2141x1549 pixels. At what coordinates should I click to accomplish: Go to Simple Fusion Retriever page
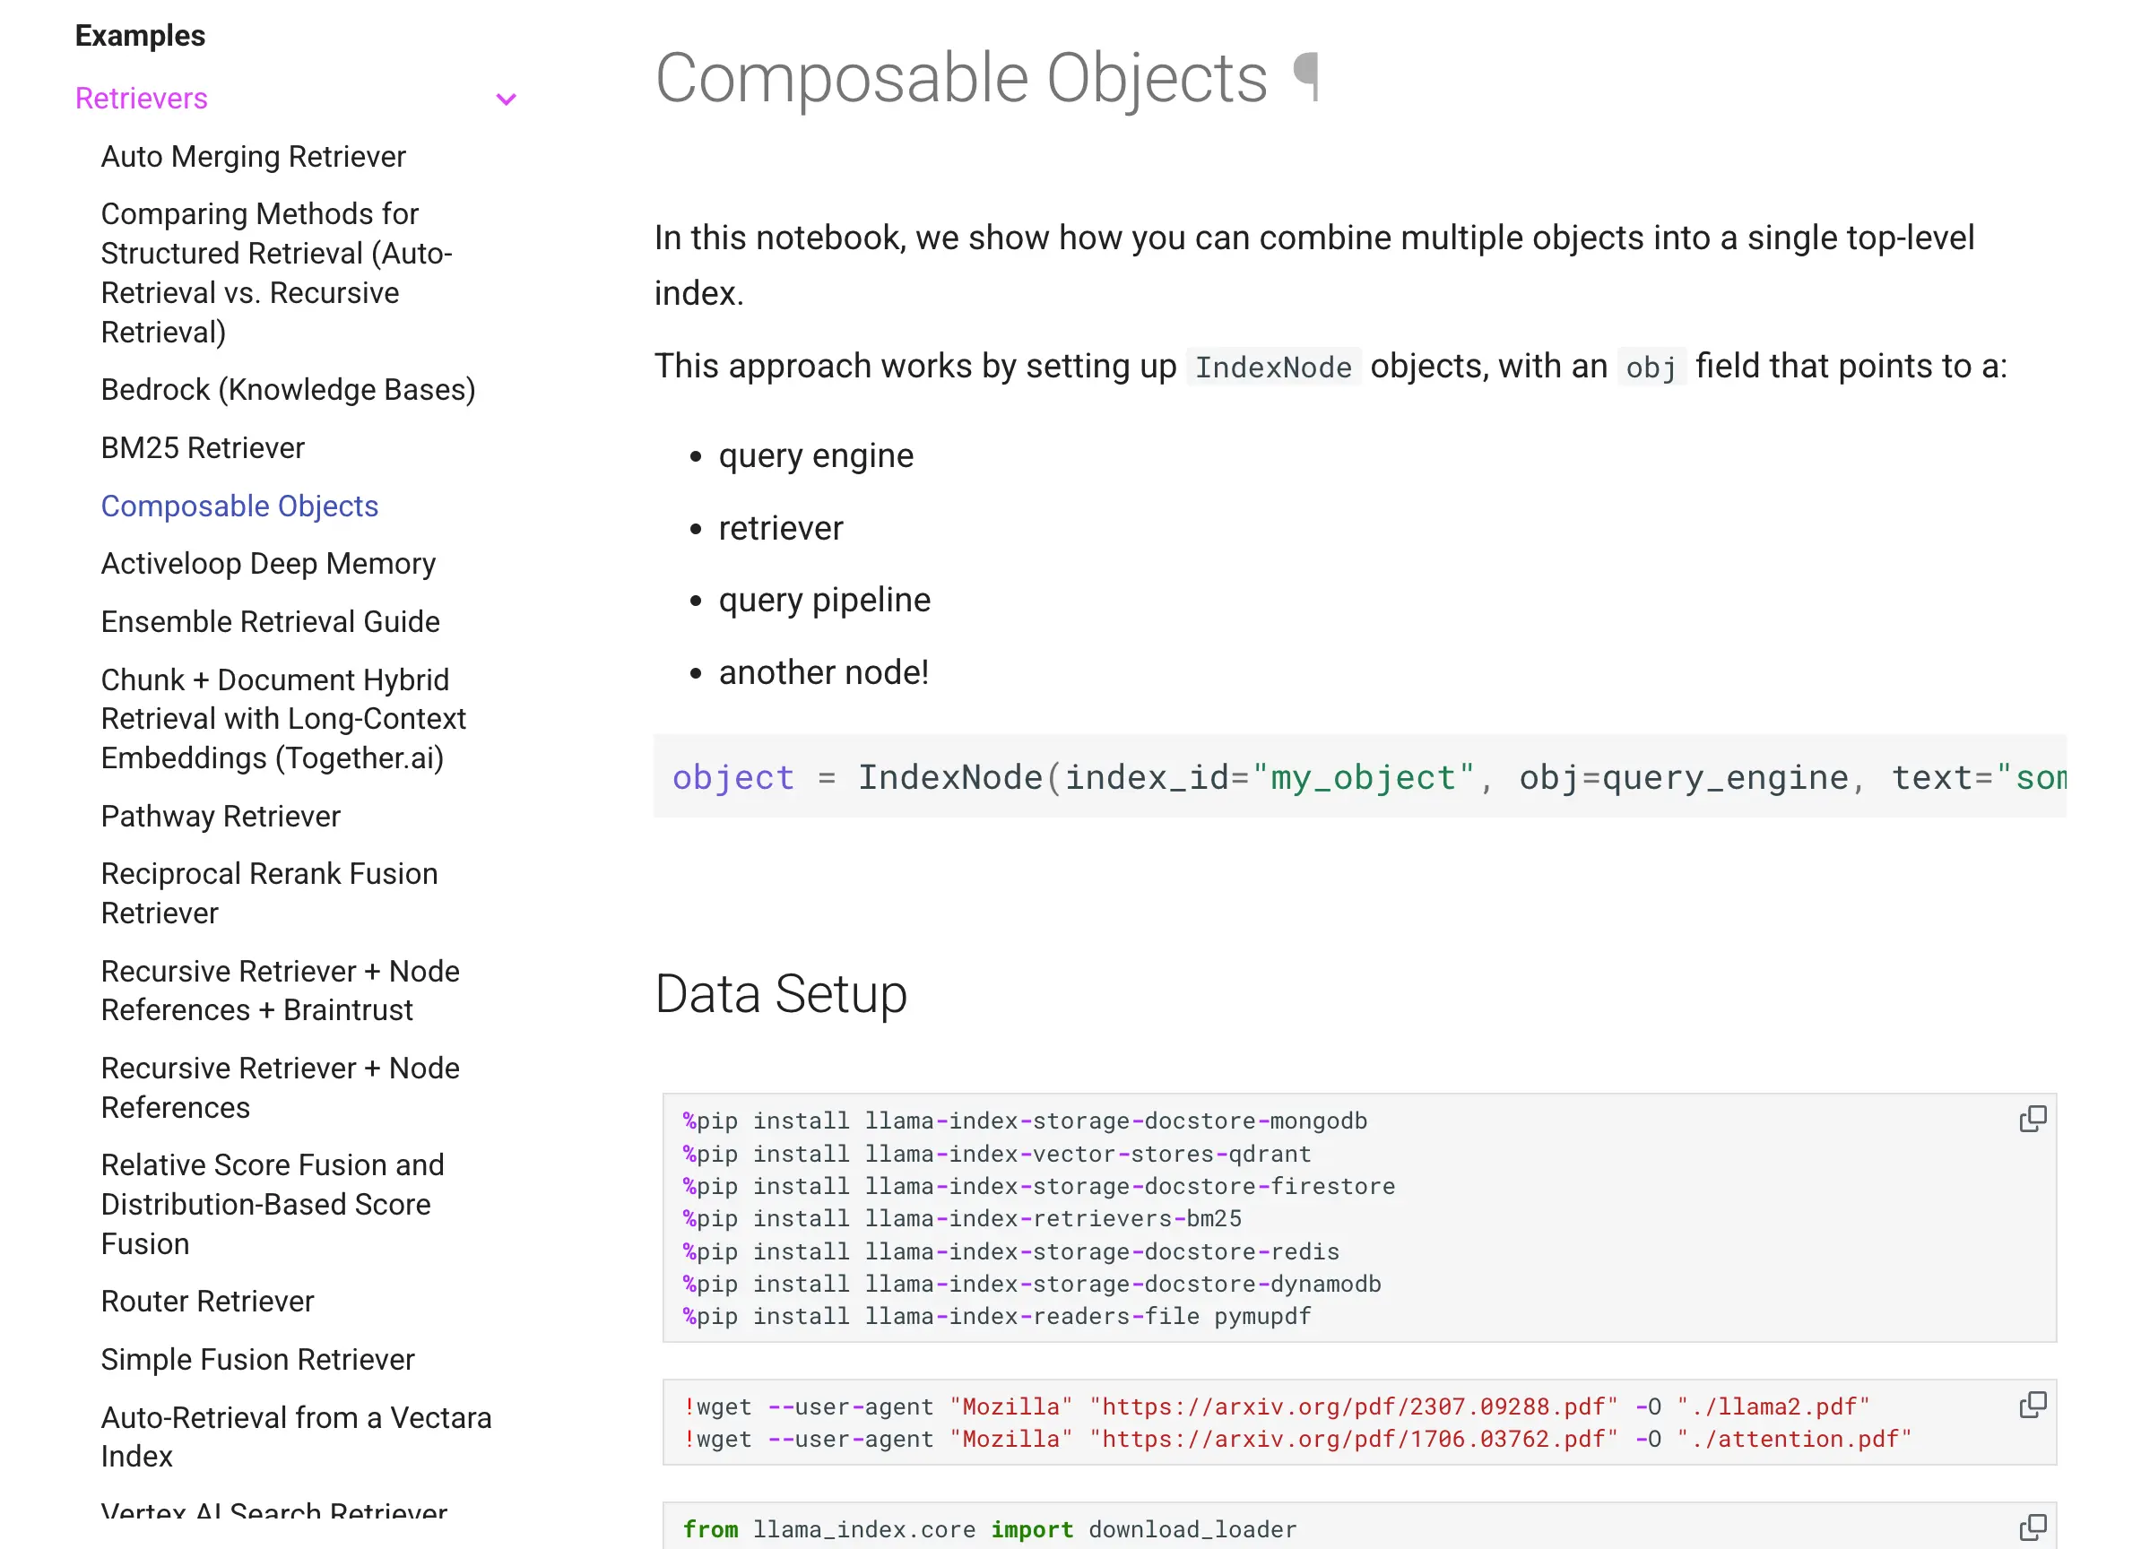point(257,1360)
